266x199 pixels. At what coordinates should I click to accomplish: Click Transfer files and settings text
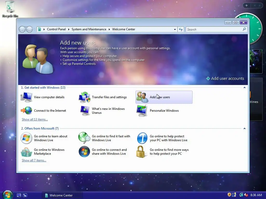coord(109,97)
